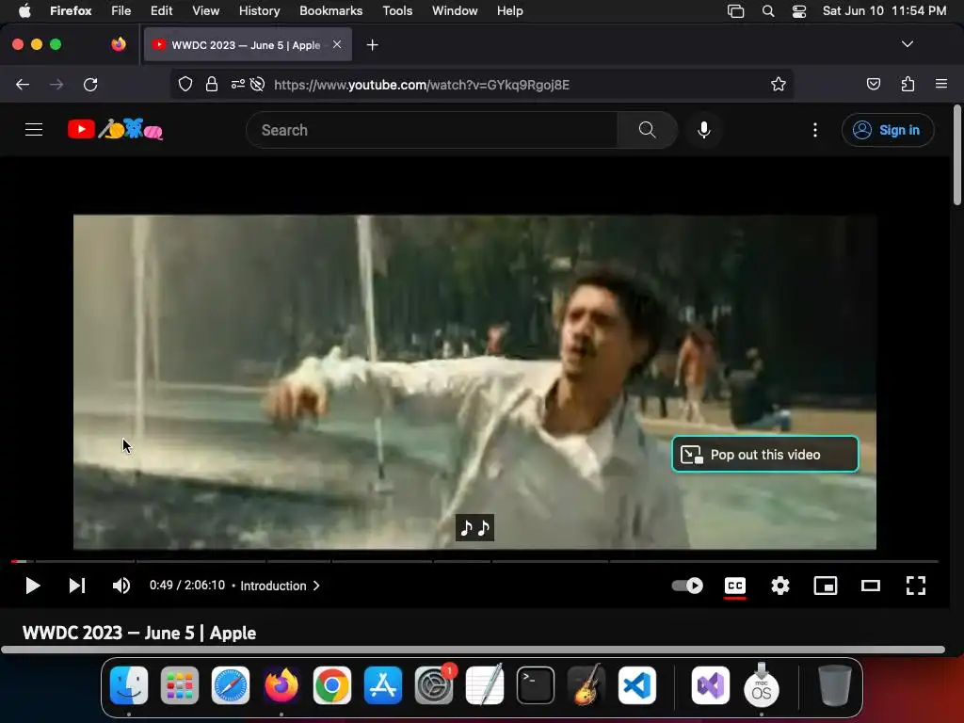The image size is (964, 723).
Task: Open YouTube three-dot settings menu
Action: click(815, 130)
